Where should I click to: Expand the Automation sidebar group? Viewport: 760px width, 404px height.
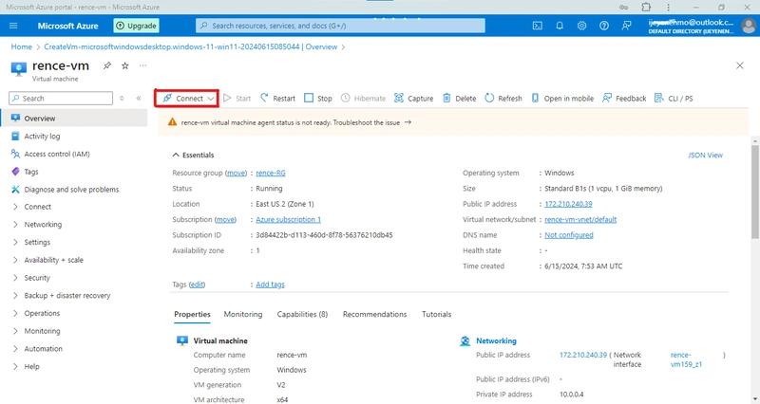[x=43, y=349]
